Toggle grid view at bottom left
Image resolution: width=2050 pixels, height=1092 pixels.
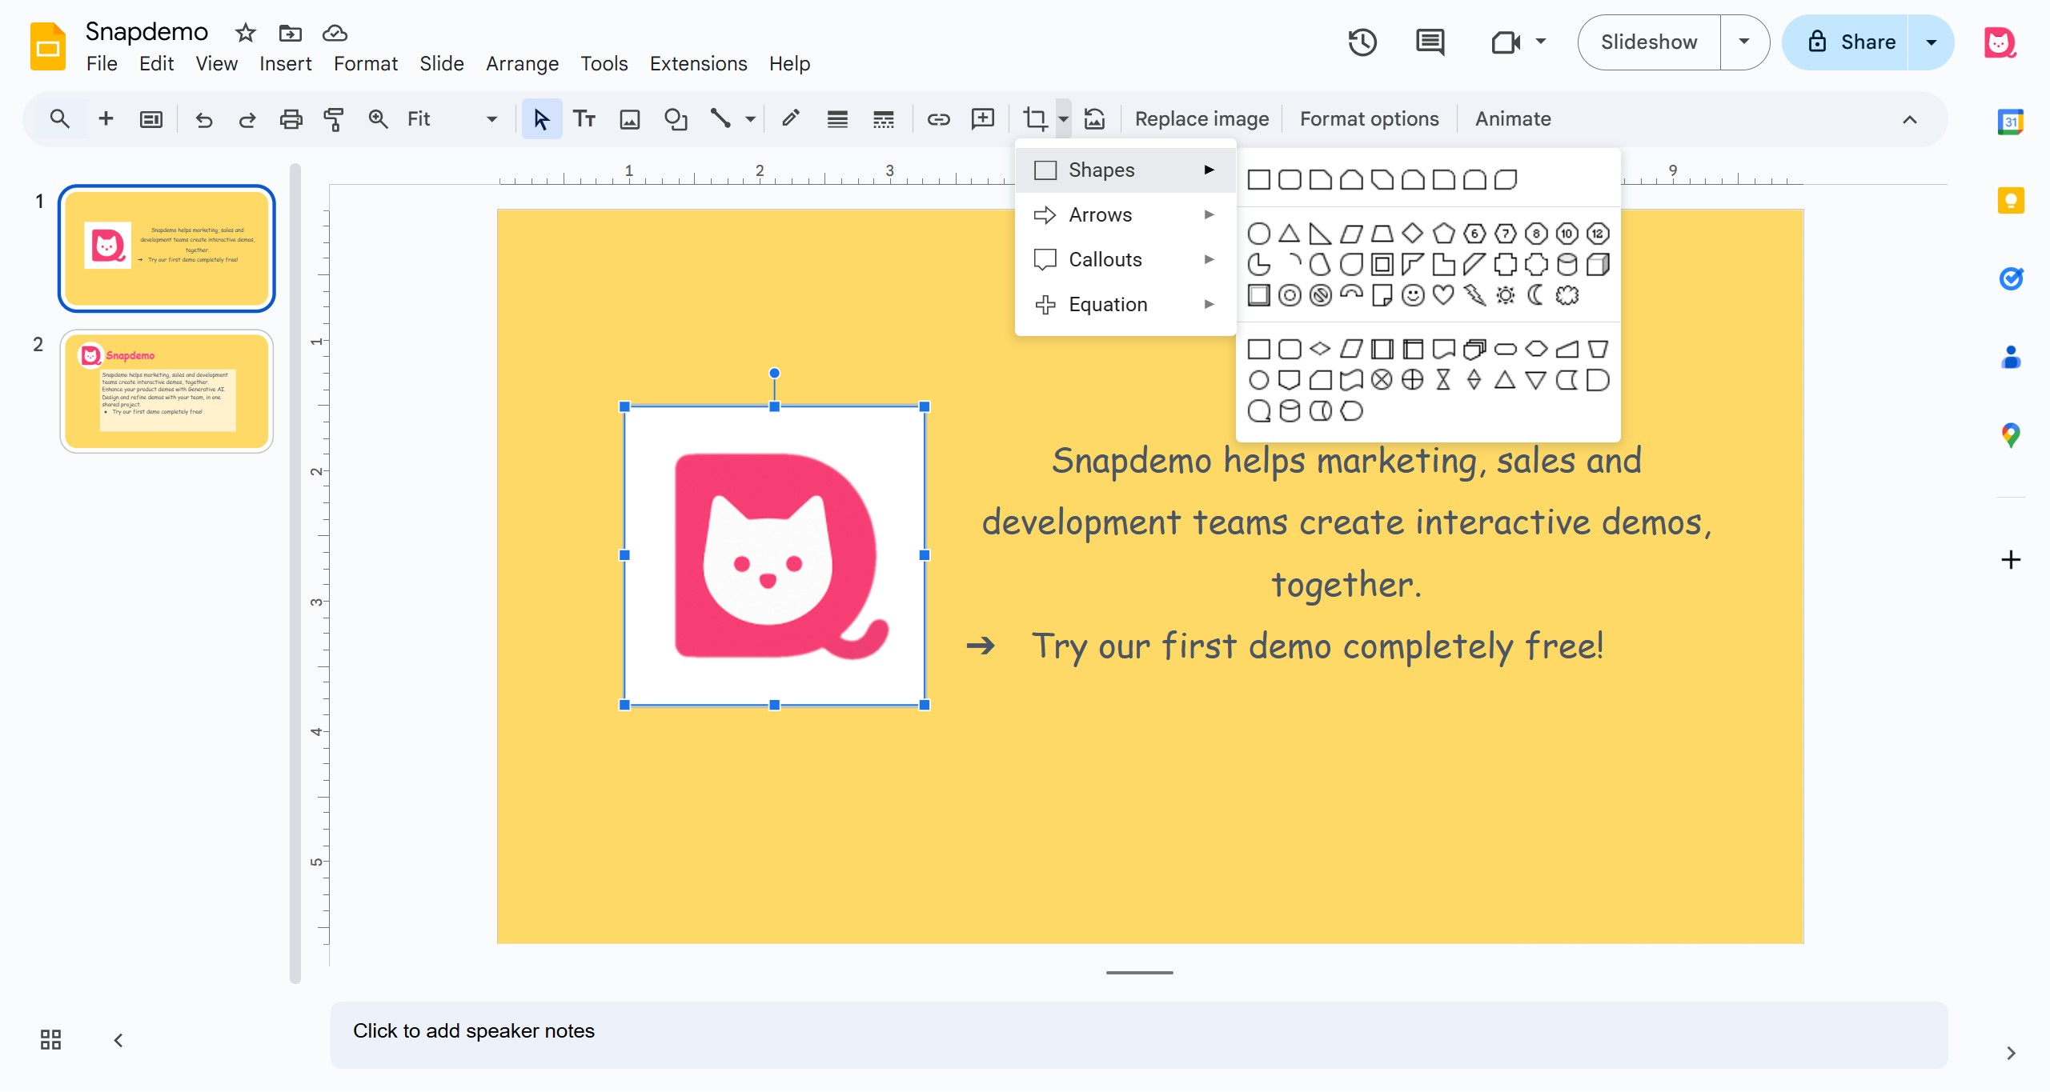tap(50, 1040)
